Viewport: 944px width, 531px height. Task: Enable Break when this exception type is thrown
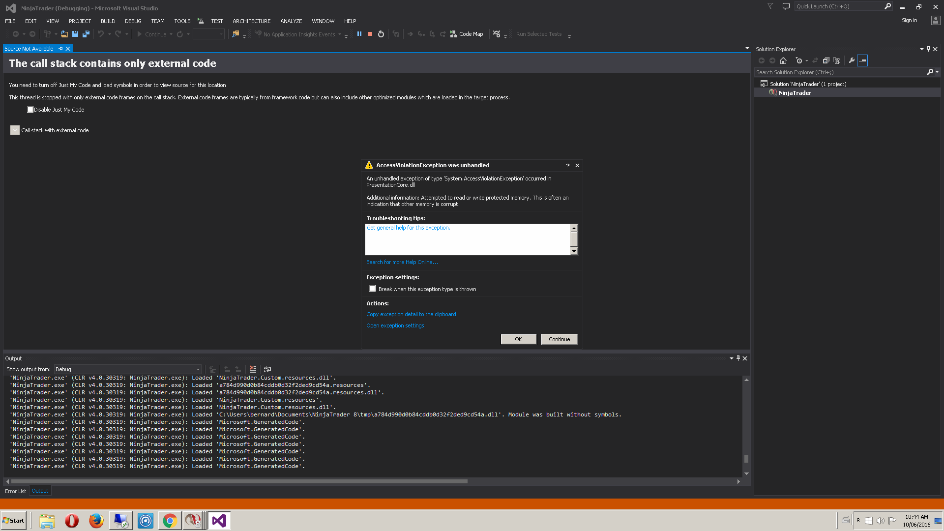373,289
